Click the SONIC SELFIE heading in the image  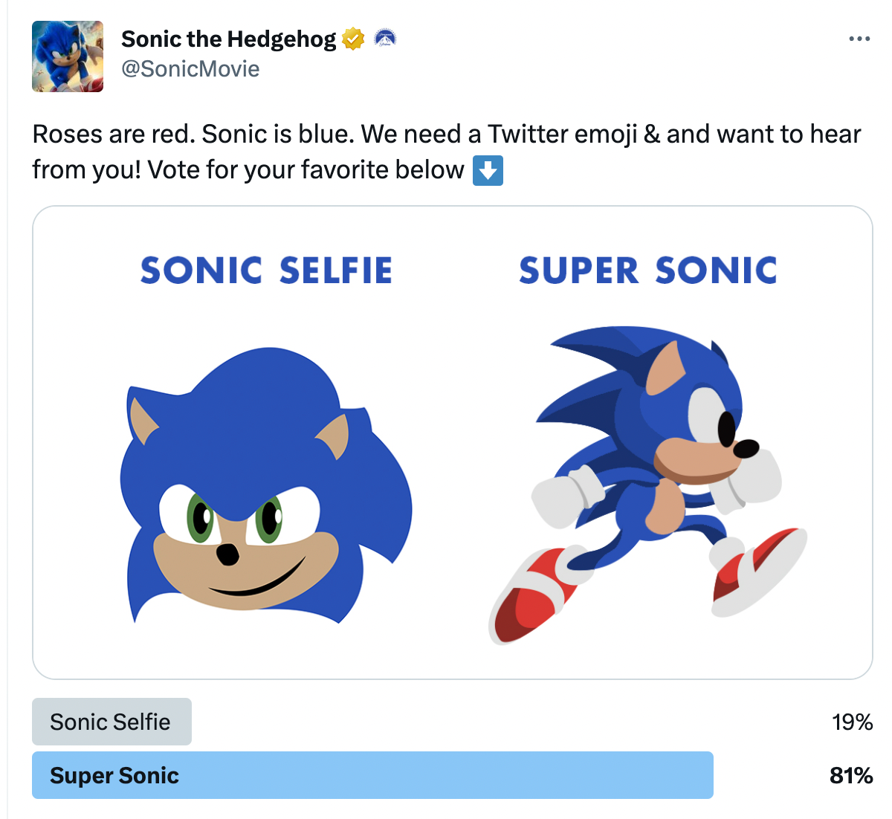tap(266, 271)
